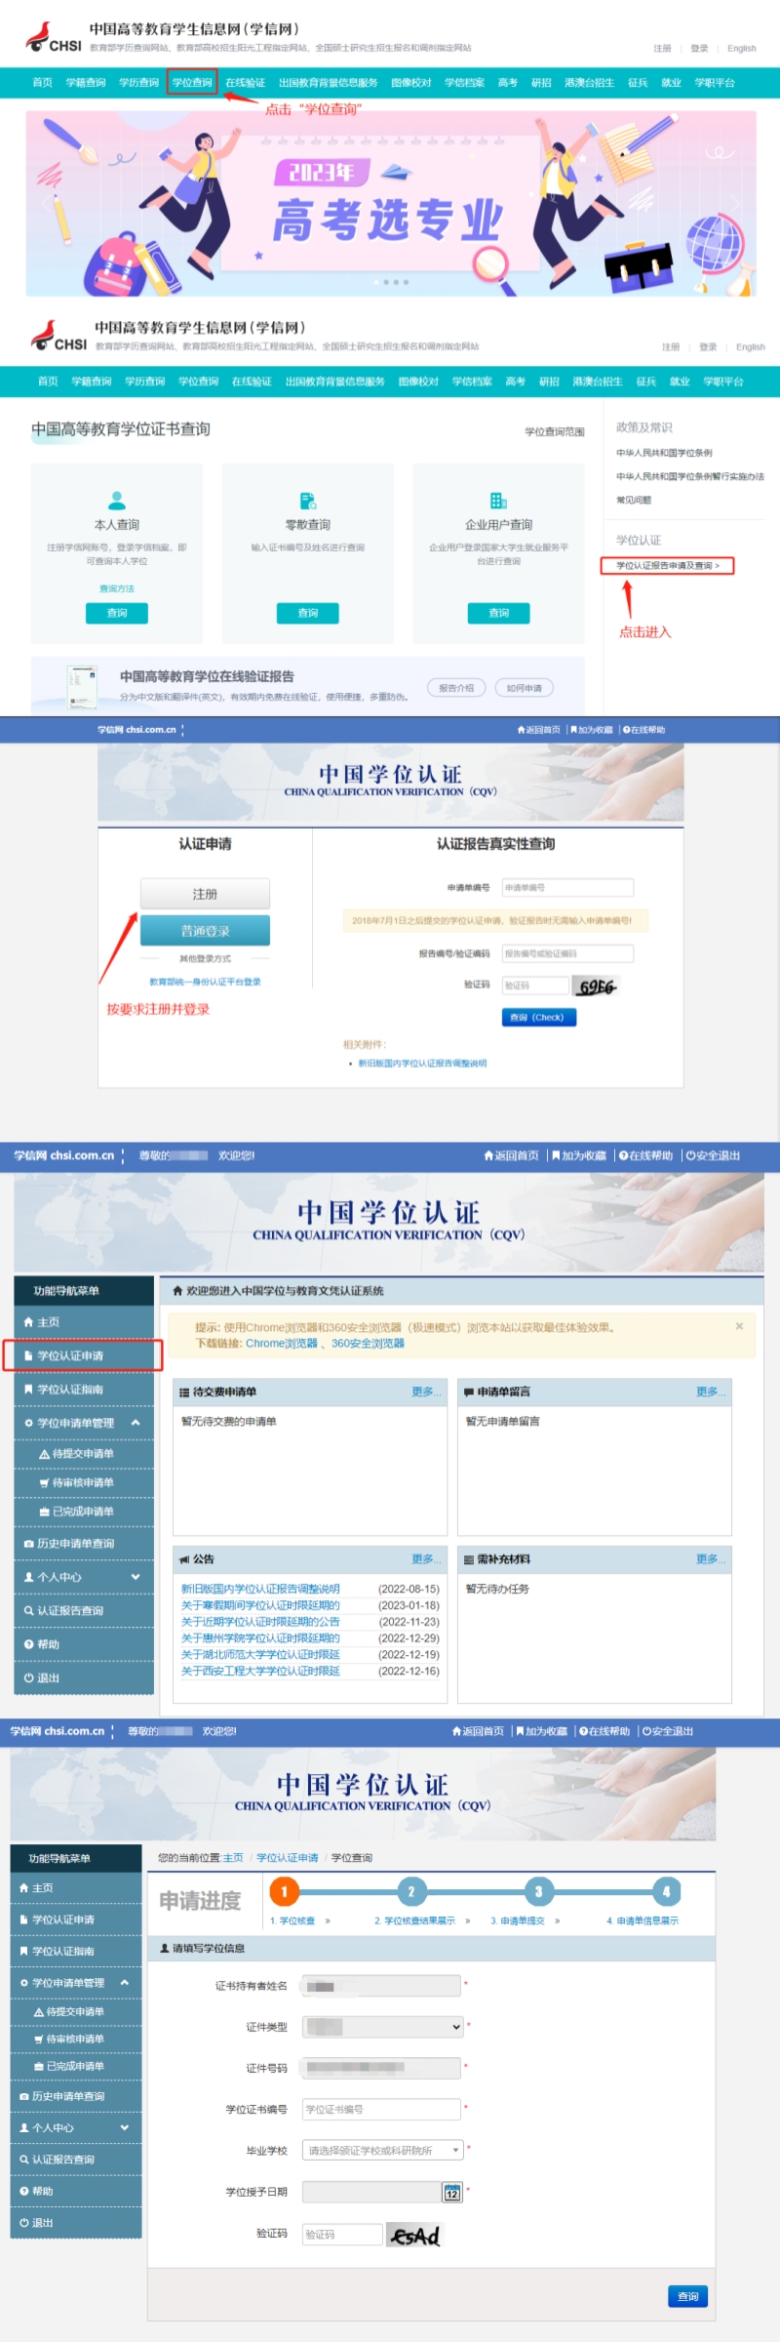The height and width of the screenshot is (2342, 780).
Task: Click 加为收藏 bookmark on CQV login page
Action: coord(592,730)
